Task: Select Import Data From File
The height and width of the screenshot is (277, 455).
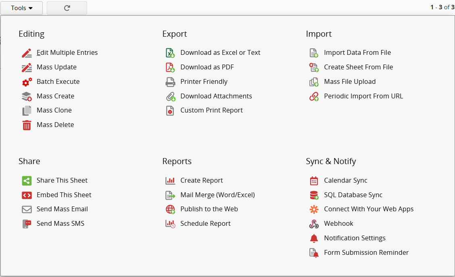Action: [357, 53]
